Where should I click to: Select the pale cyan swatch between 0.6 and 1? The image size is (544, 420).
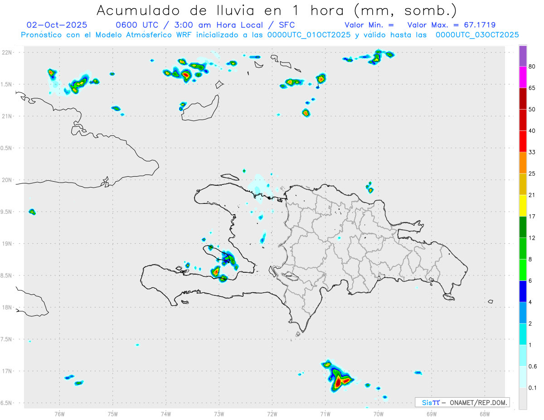(523, 355)
